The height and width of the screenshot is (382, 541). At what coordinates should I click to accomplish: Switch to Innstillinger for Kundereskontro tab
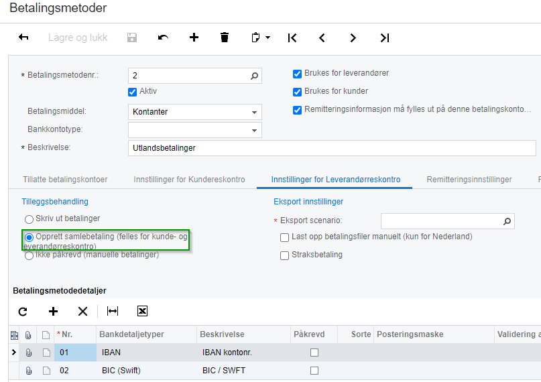[x=189, y=180]
